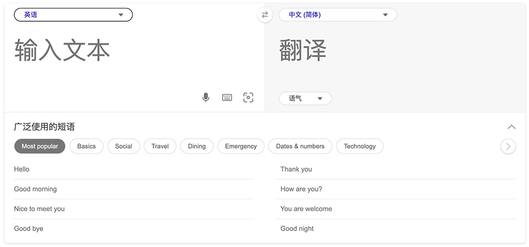Click the microphone voice input icon
The image size is (529, 247).
point(206,97)
